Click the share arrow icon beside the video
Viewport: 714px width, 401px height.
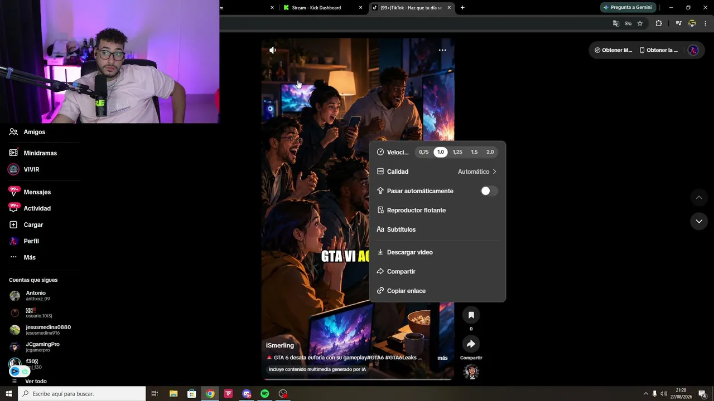(x=471, y=344)
